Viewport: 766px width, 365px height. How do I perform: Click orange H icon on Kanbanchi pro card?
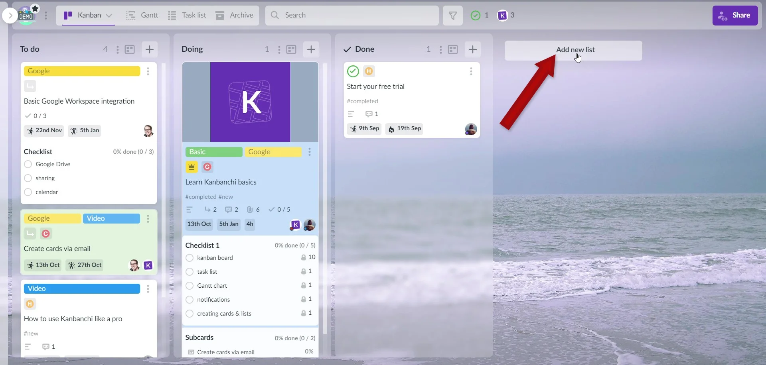point(30,304)
